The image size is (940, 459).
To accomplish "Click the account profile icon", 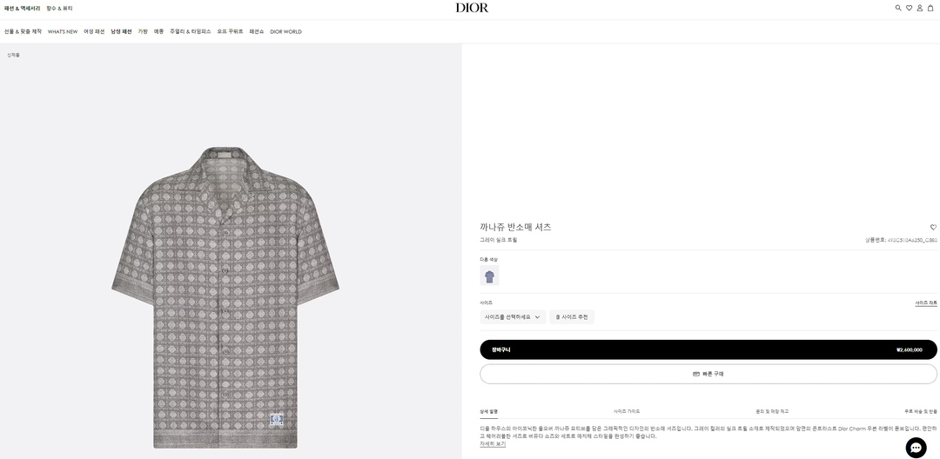I will [x=919, y=8].
